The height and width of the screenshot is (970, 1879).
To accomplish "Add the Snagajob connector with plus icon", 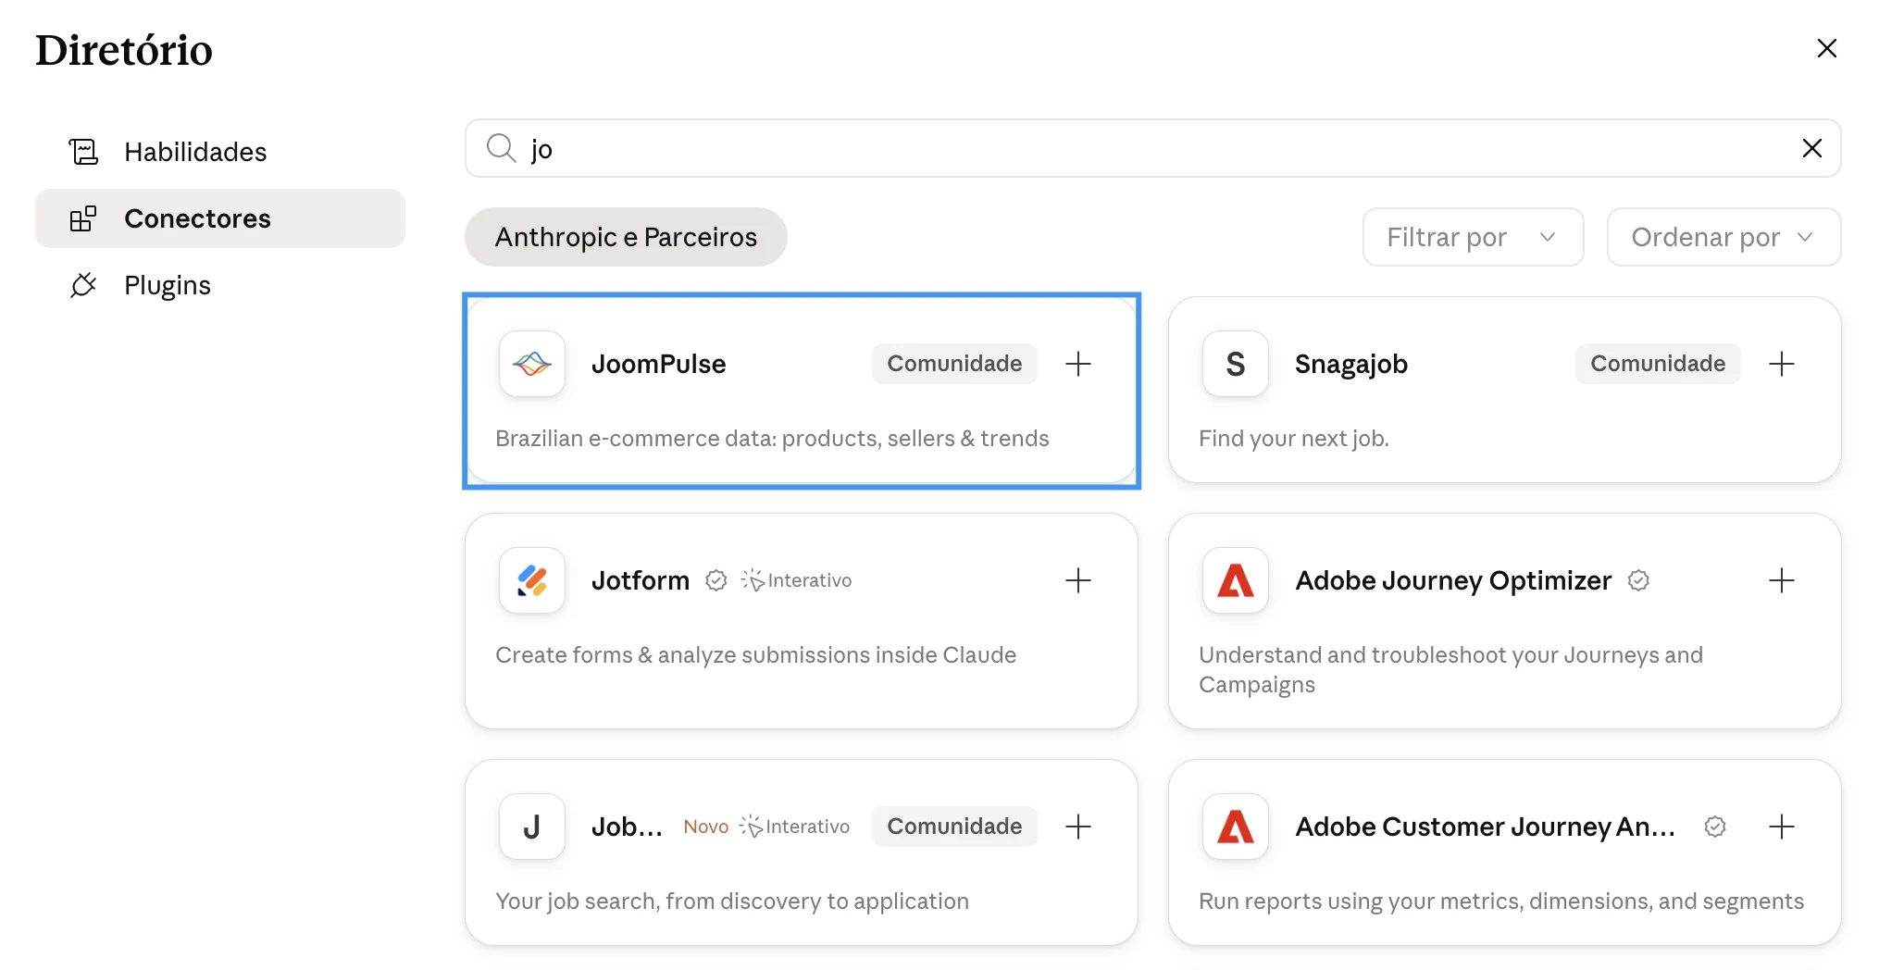I will 1782,364.
